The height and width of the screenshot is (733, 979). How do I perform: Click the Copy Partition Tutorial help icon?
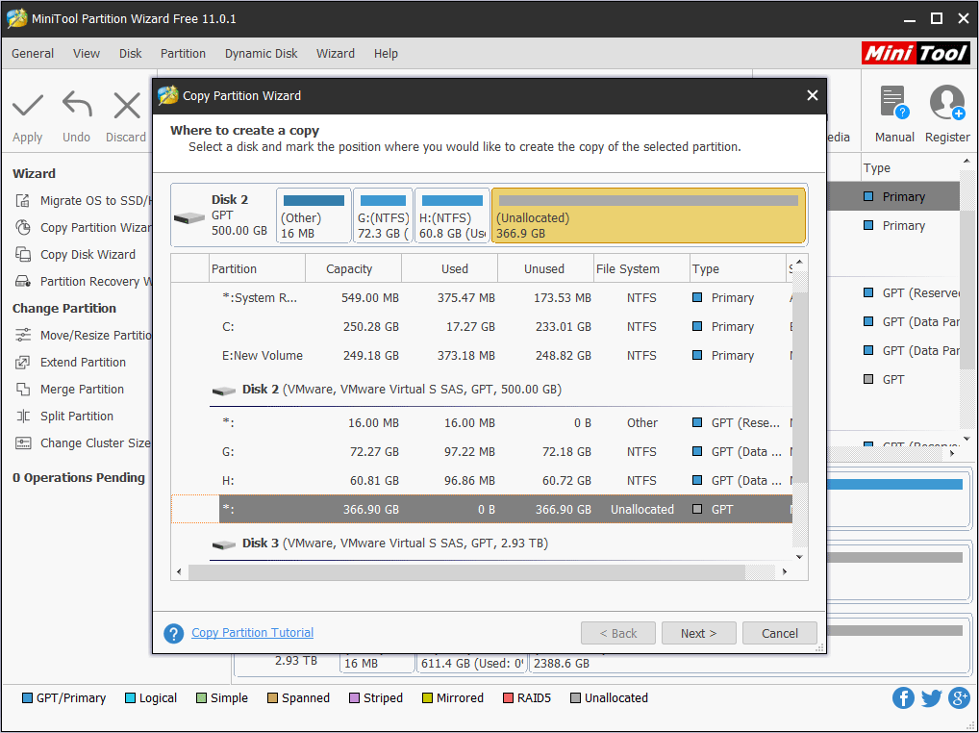pyautogui.click(x=174, y=634)
